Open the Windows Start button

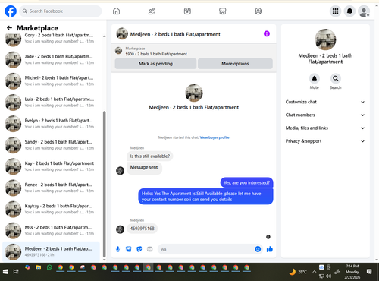(5, 272)
